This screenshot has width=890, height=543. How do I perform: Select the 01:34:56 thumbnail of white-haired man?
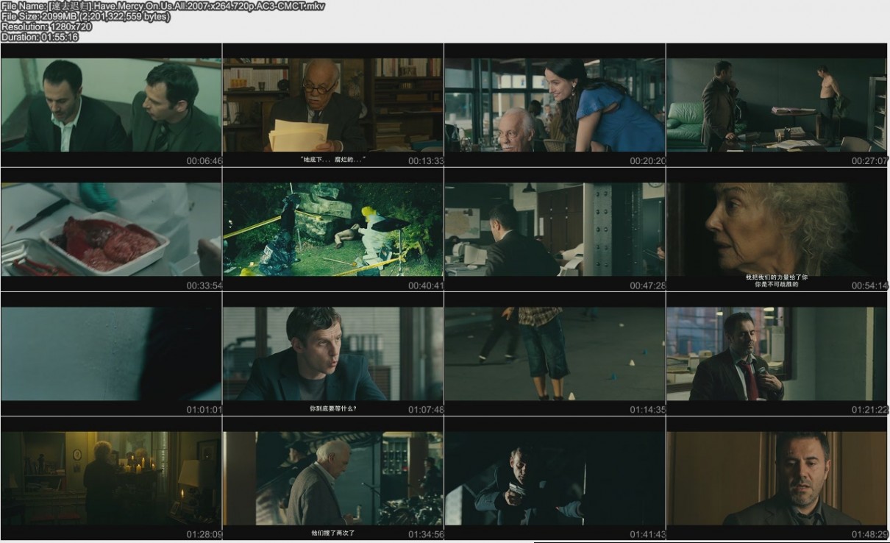[333, 478]
